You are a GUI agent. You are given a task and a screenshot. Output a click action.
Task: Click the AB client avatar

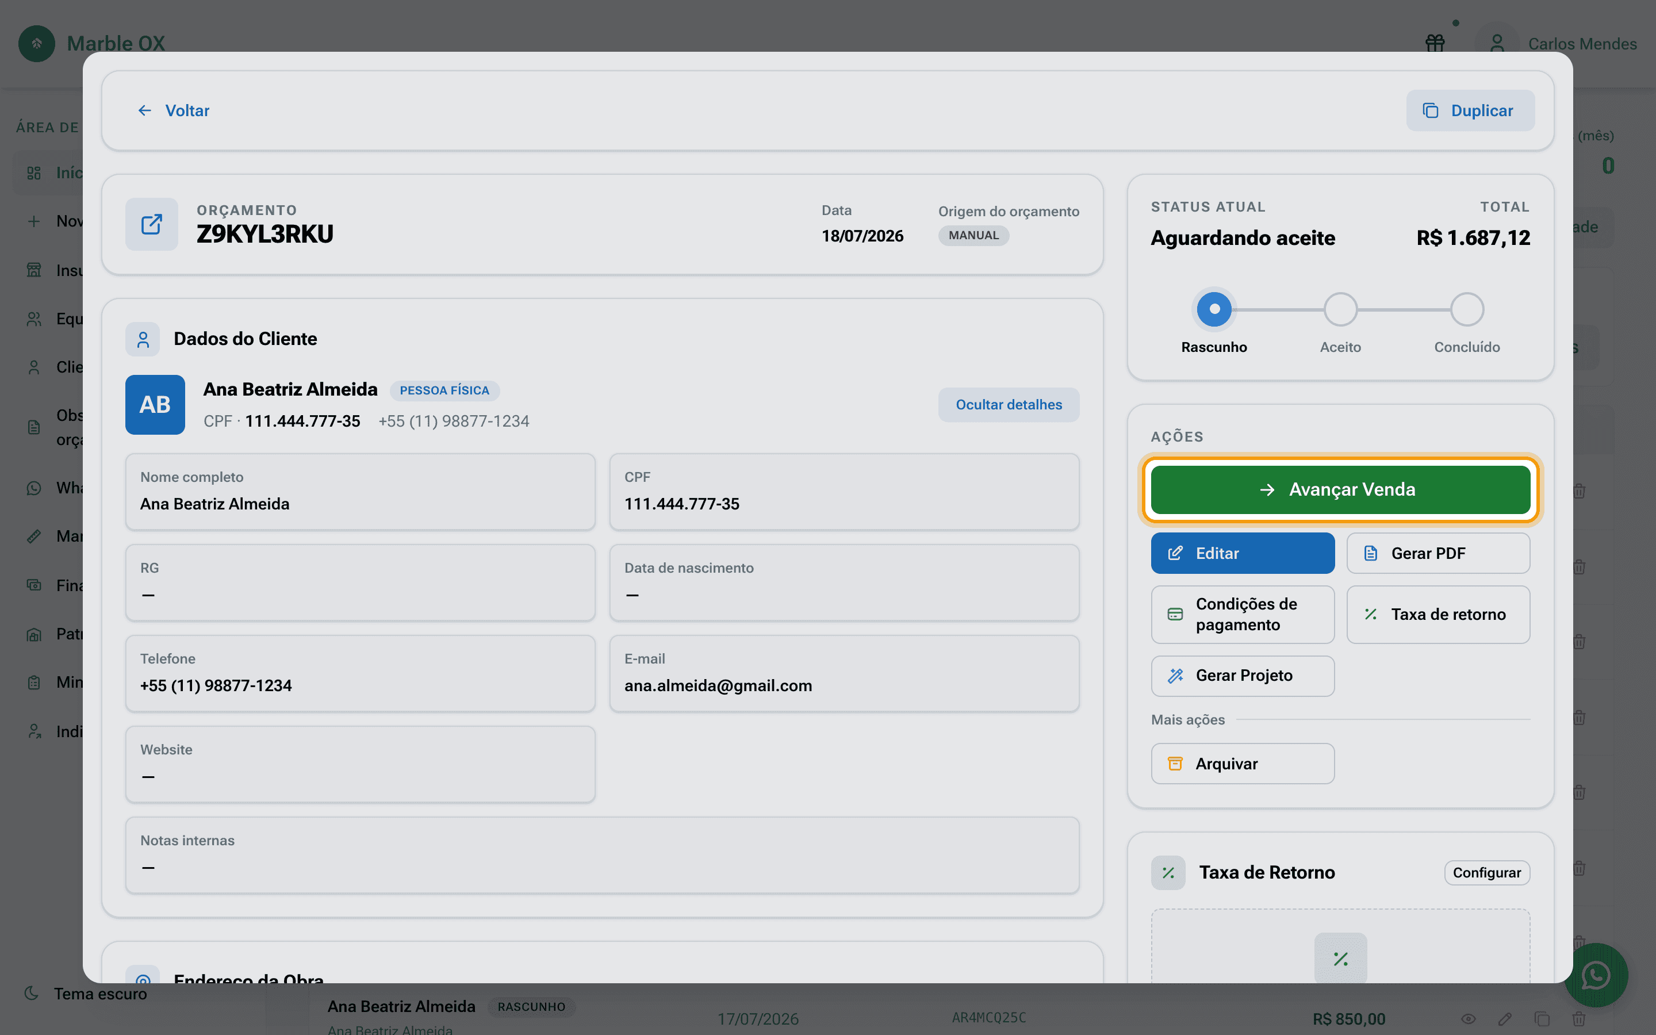(155, 405)
